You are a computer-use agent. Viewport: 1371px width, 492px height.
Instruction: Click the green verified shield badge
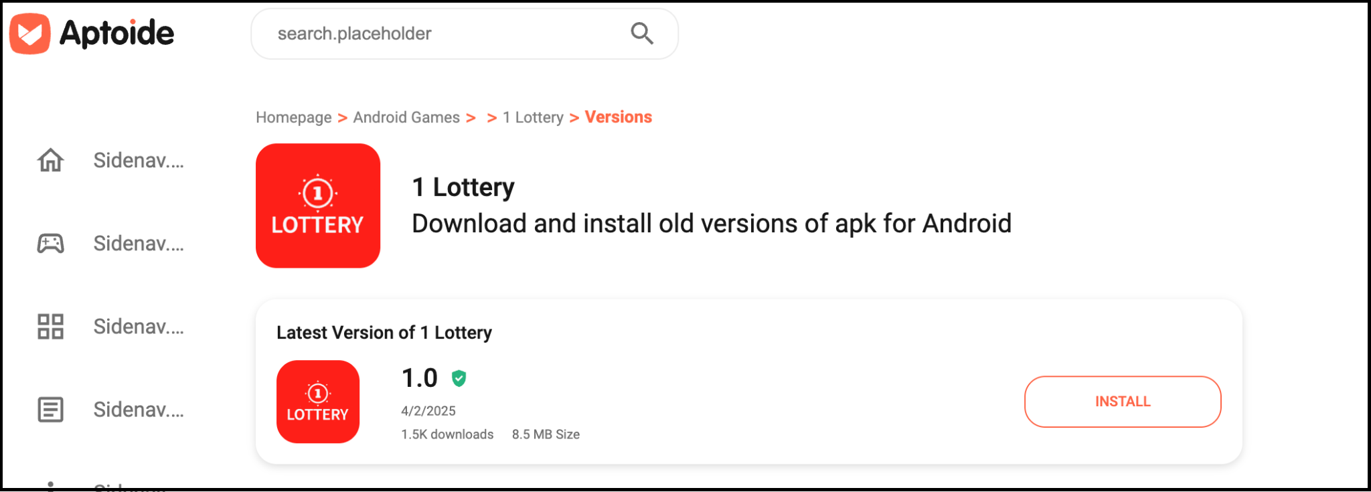(460, 378)
